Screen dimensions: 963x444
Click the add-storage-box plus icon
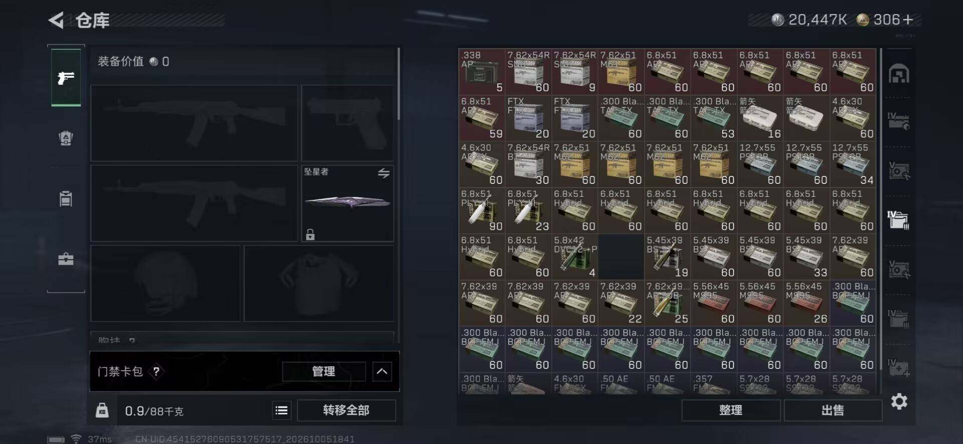tap(899, 368)
